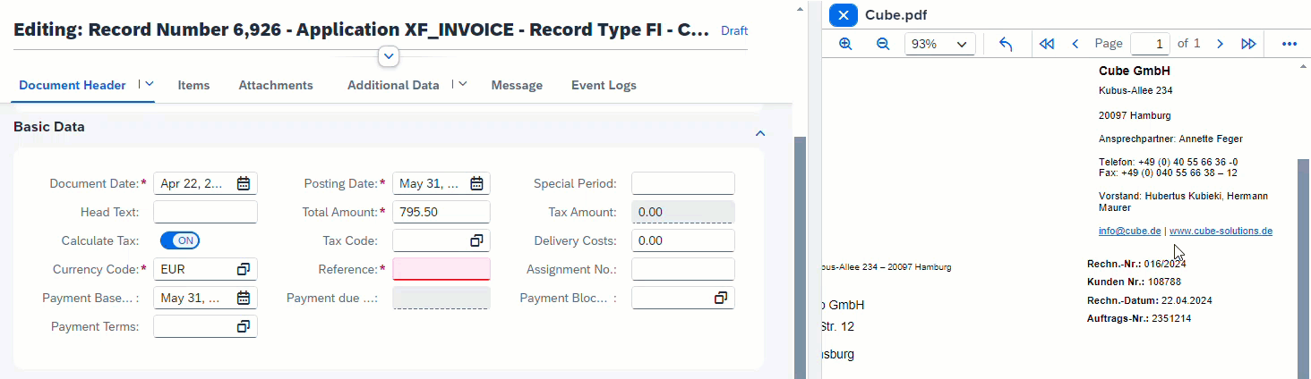Image resolution: width=1311 pixels, height=379 pixels.
Task: Expand the page header chevron
Action: 389,56
